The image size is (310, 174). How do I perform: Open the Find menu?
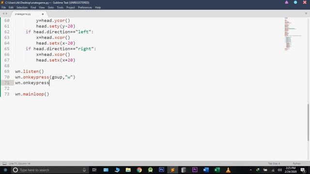[x=33, y=8]
